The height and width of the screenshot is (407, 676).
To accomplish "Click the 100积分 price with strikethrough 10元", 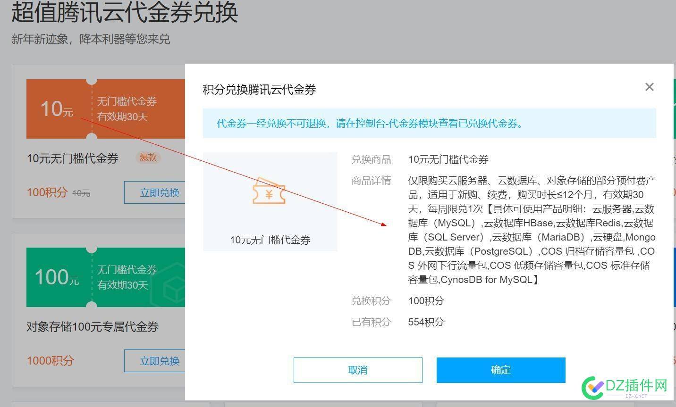I will [x=59, y=192].
